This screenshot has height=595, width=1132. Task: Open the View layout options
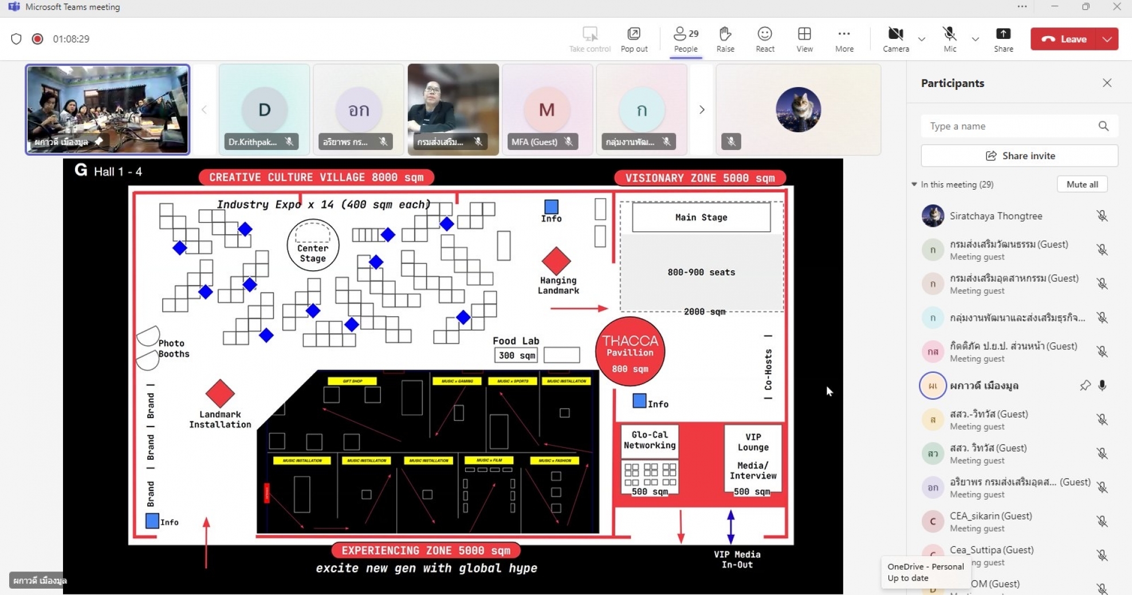(x=804, y=39)
